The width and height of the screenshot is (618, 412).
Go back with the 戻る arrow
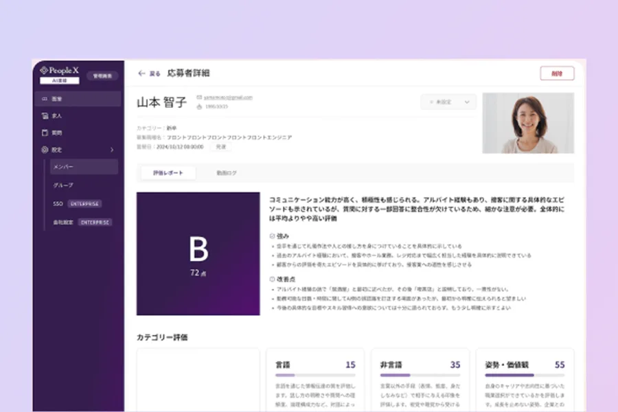[x=141, y=73]
